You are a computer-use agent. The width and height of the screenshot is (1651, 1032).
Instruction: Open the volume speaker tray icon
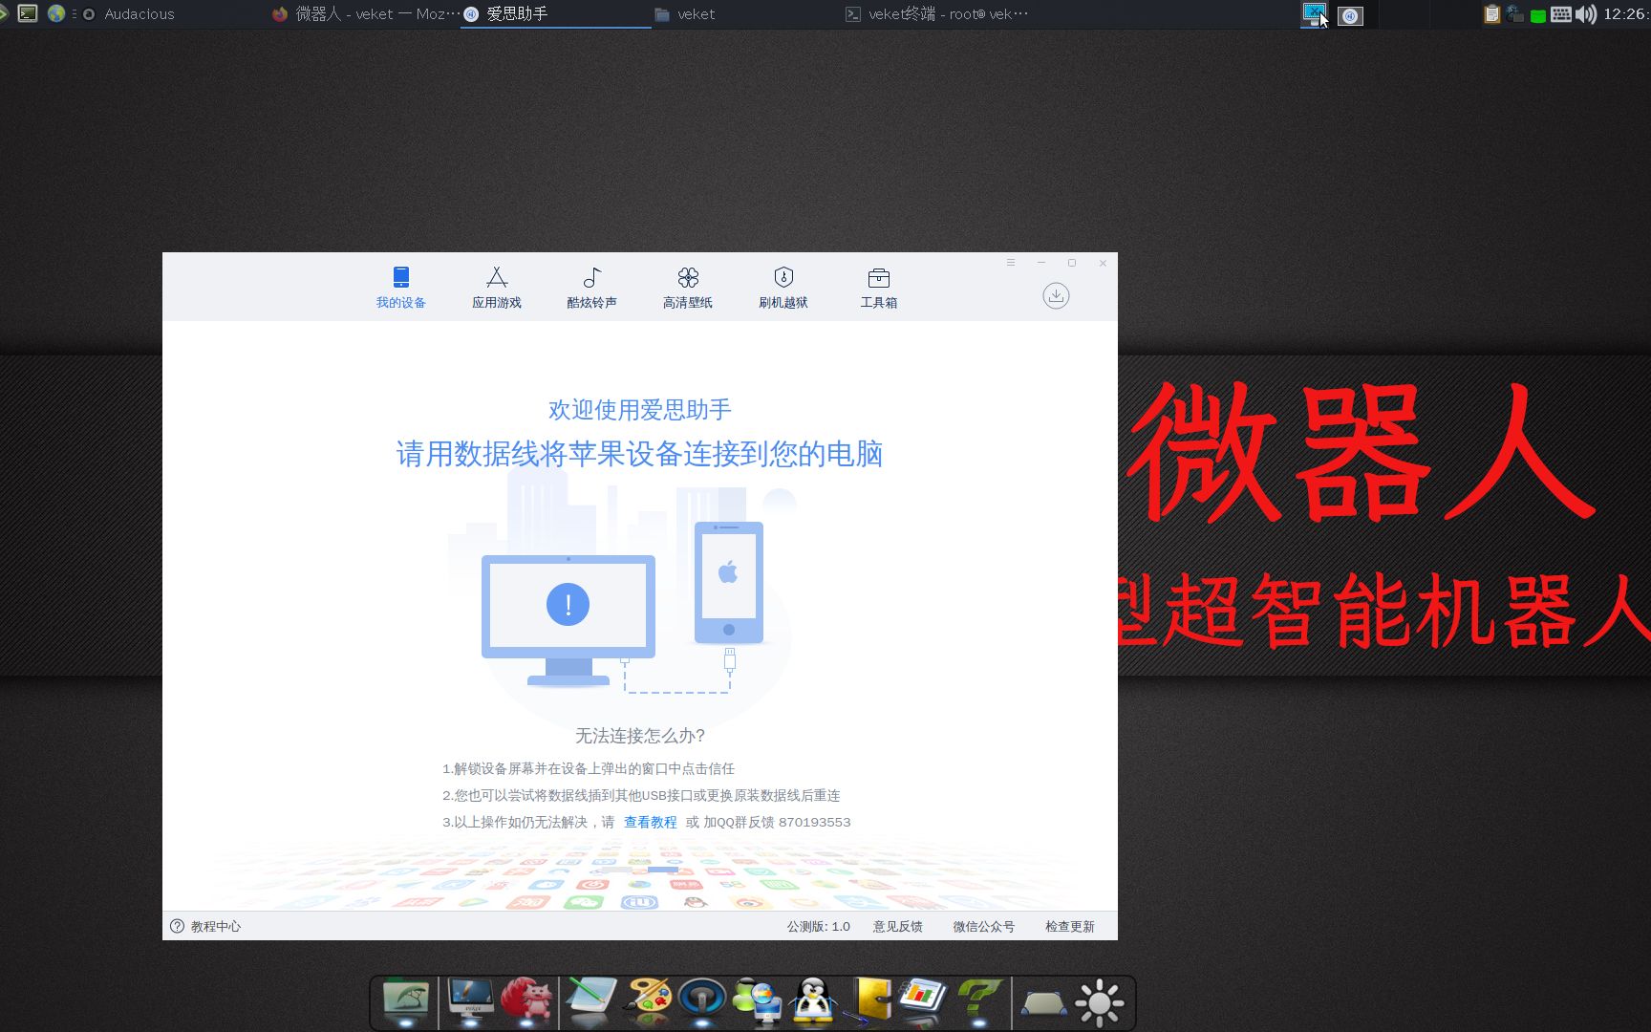click(x=1586, y=14)
